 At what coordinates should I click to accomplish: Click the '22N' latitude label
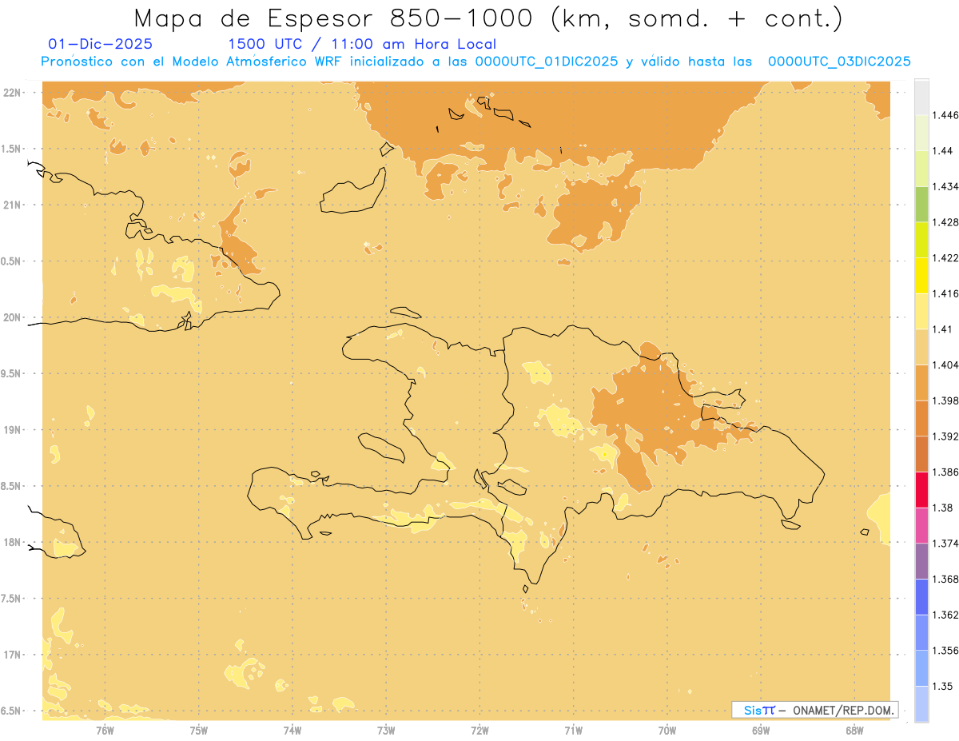12,92
